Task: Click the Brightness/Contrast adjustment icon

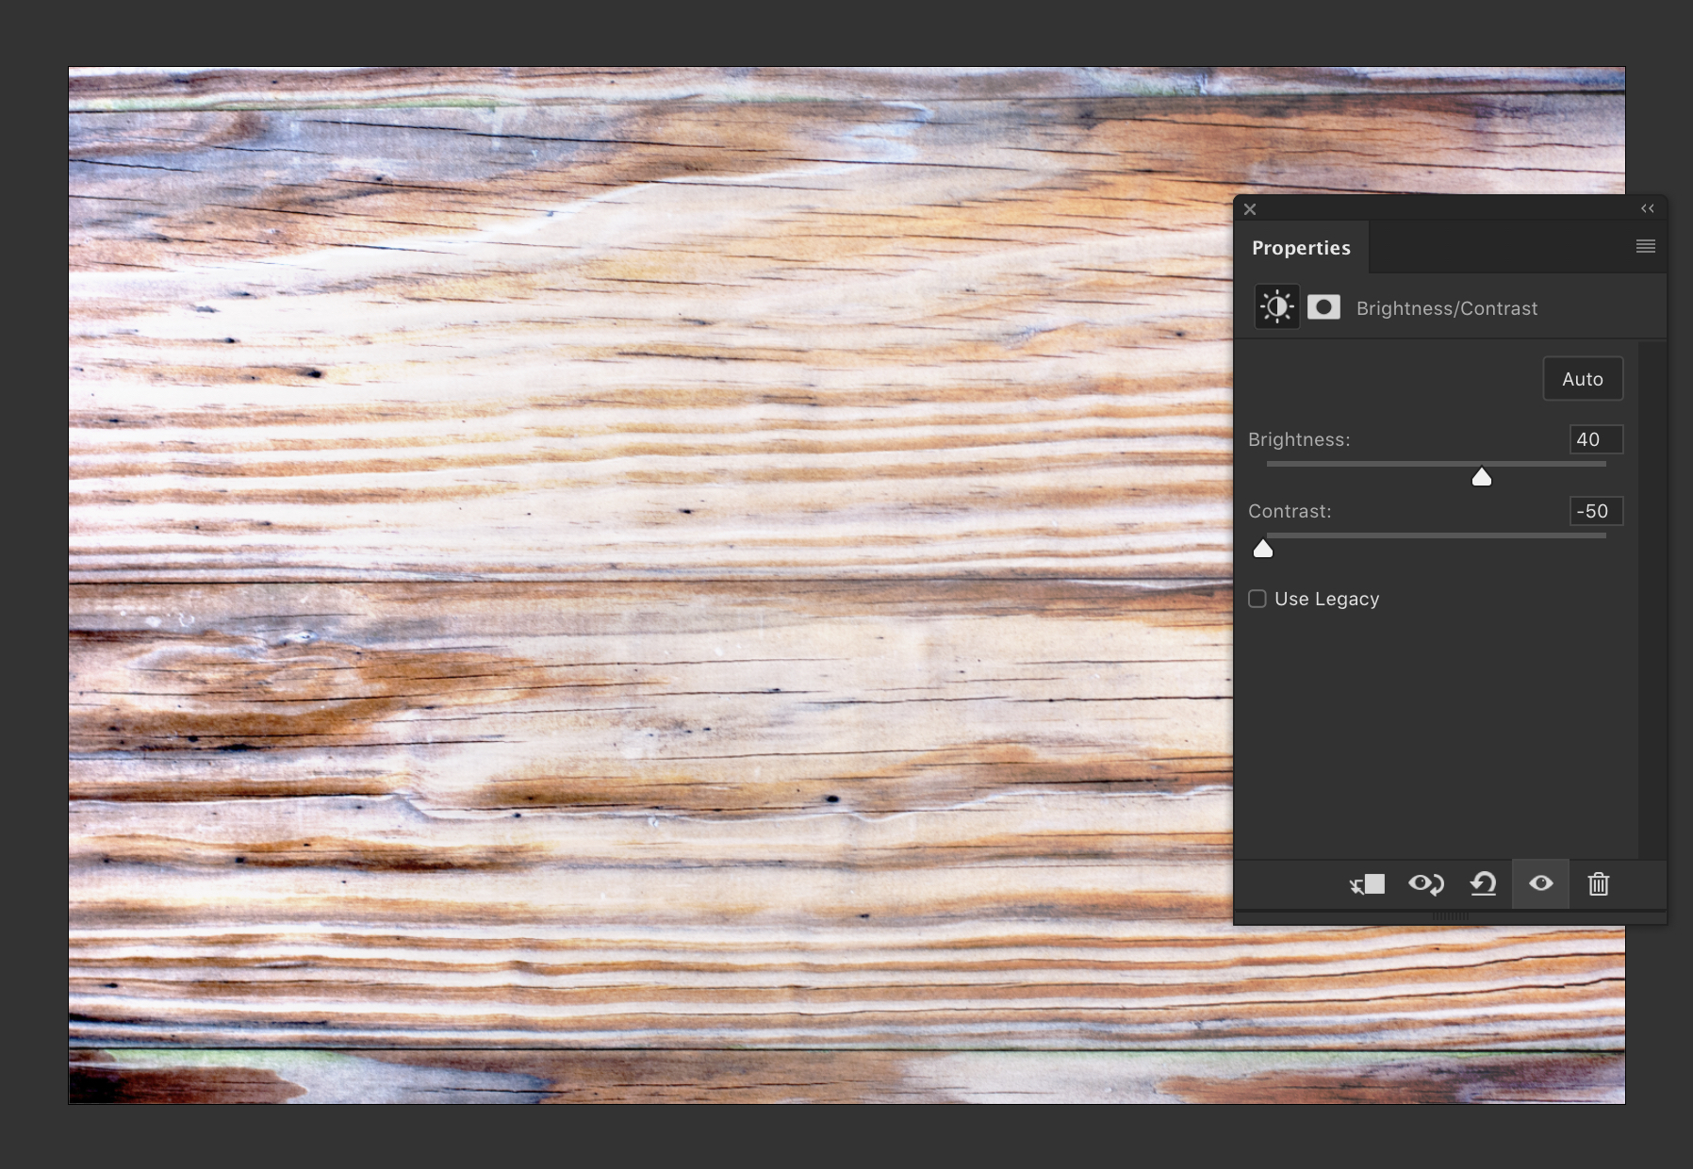Action: point(1277,307)
